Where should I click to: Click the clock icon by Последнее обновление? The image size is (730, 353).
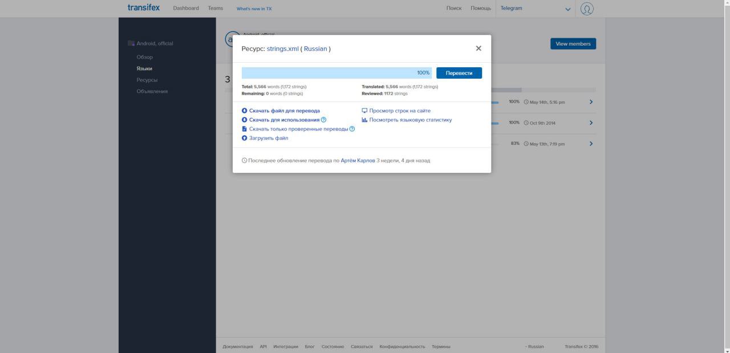[x=245, y=161]
